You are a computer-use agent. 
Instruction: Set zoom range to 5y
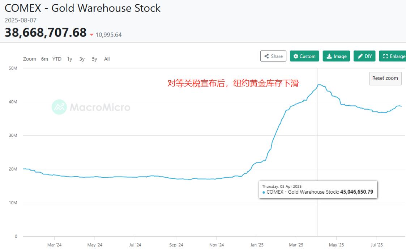coord(94,59)
